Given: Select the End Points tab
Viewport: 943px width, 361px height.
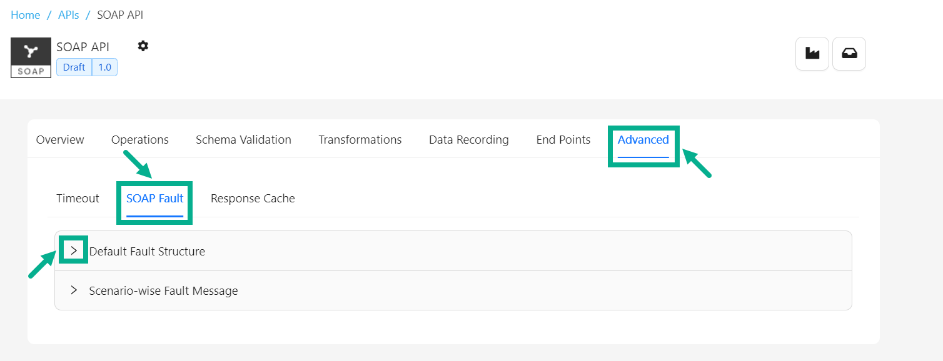Looking at the screenshot, I should pos(563,140).
